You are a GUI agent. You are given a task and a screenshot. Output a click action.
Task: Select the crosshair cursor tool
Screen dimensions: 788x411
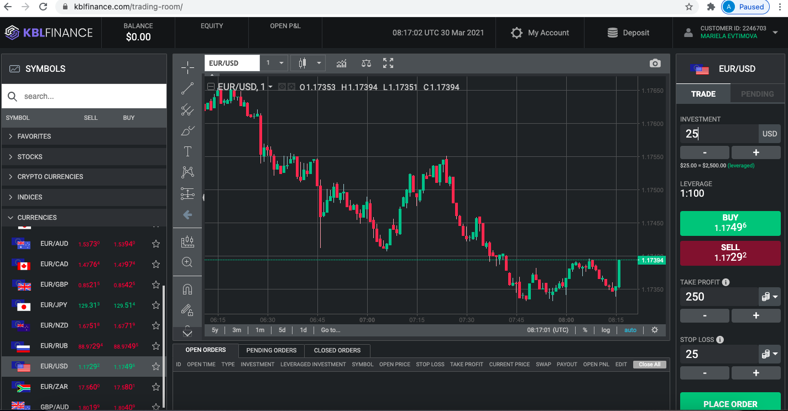point(187,68)
